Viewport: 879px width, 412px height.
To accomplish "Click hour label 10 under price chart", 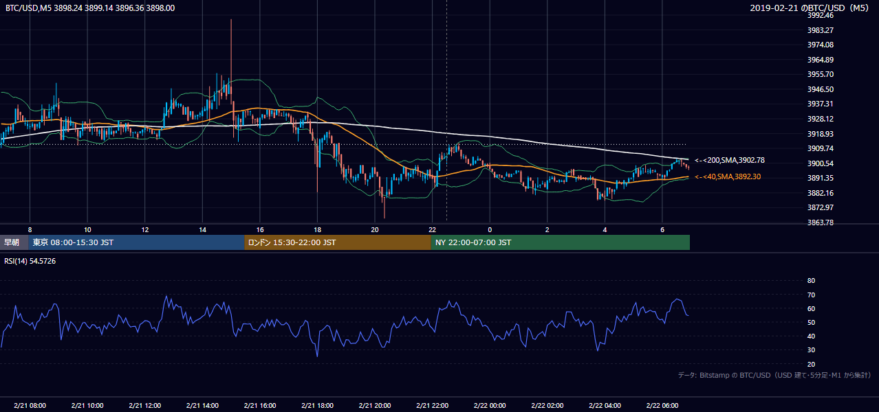I will (x=87, y=229).
